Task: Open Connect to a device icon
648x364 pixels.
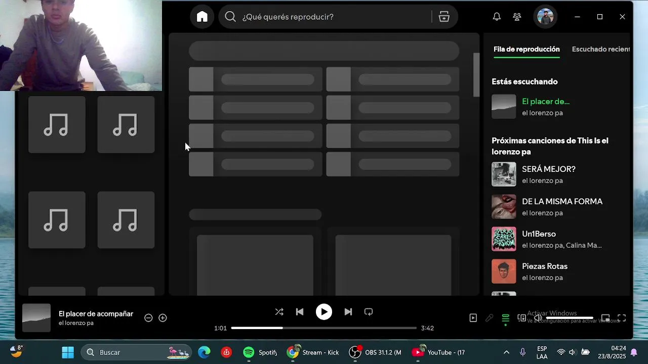Action: tap(521, 318)
